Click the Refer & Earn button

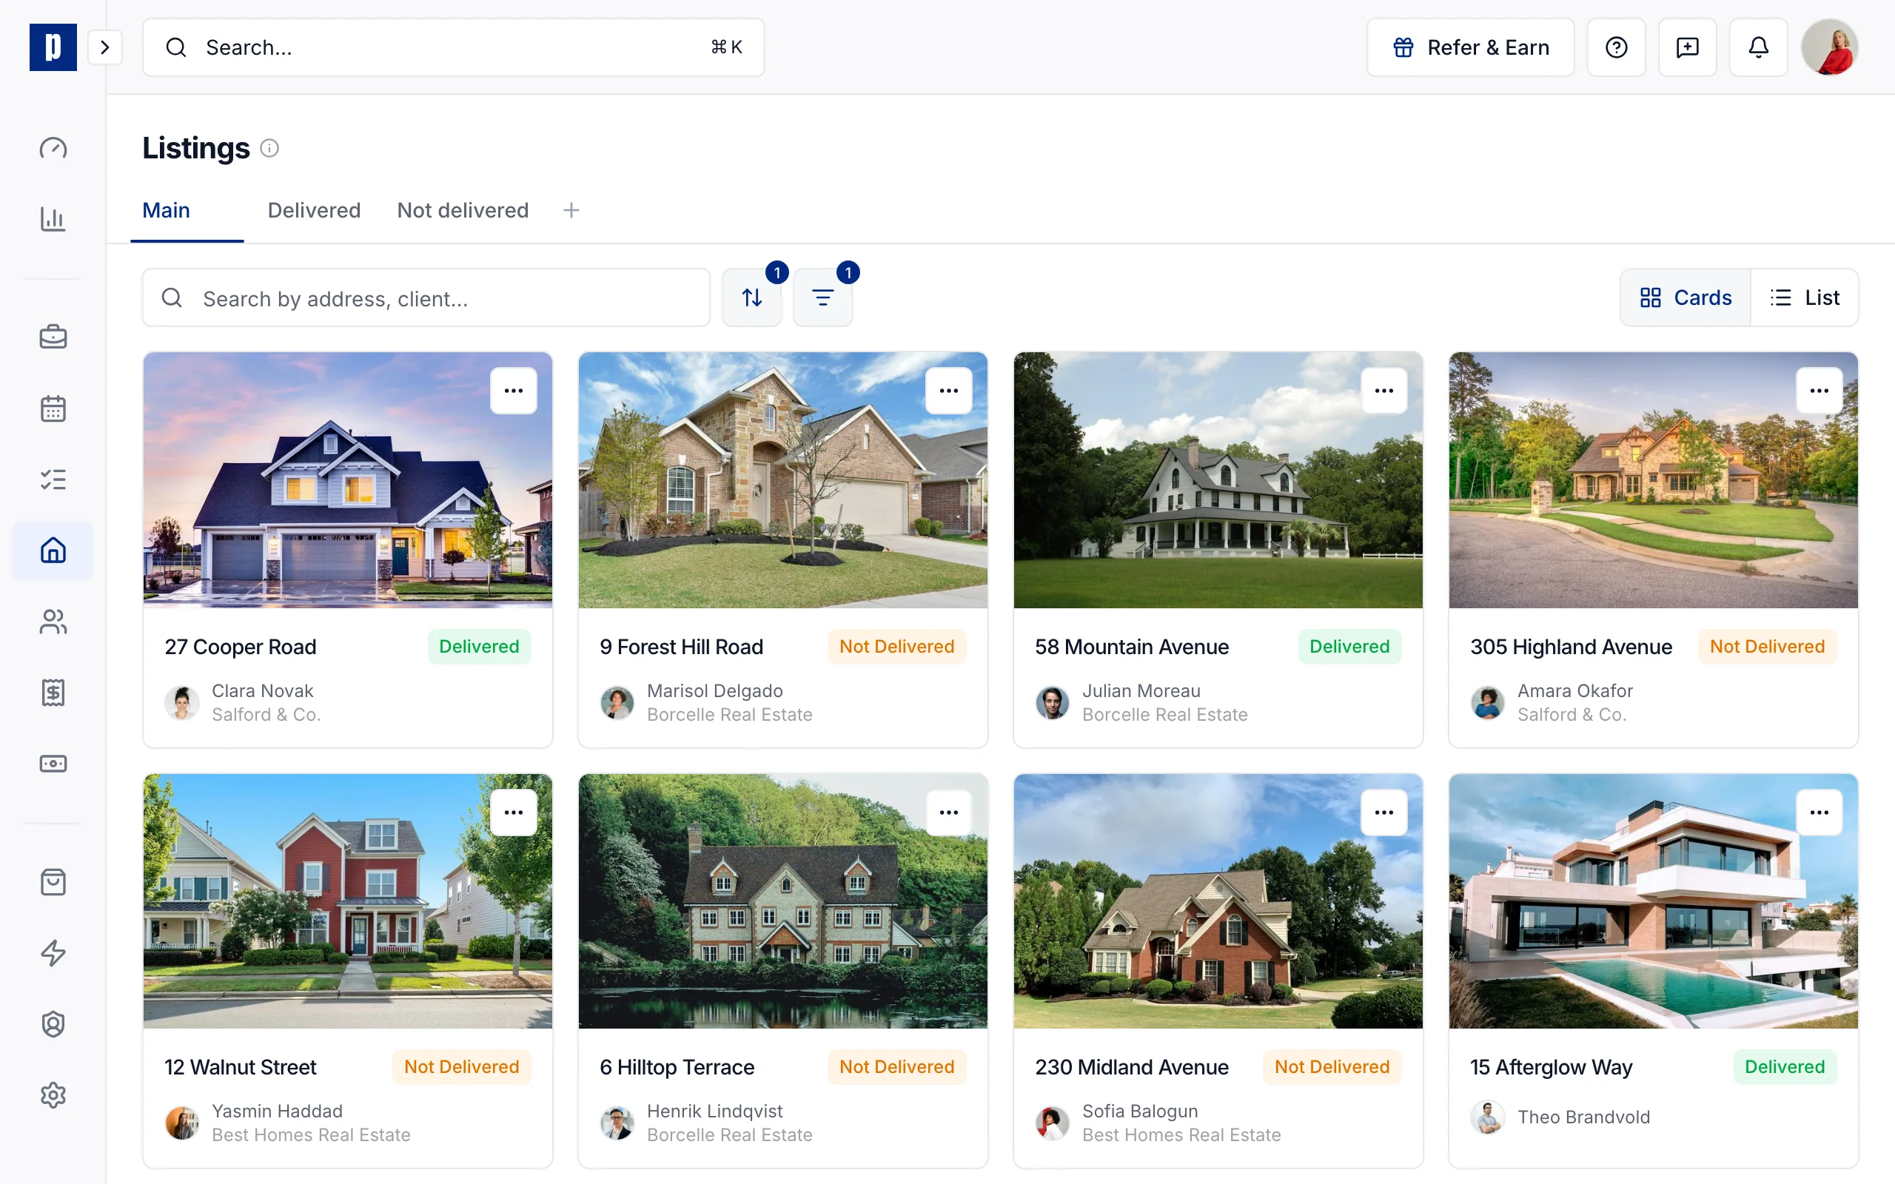[x=1470, y=47]
